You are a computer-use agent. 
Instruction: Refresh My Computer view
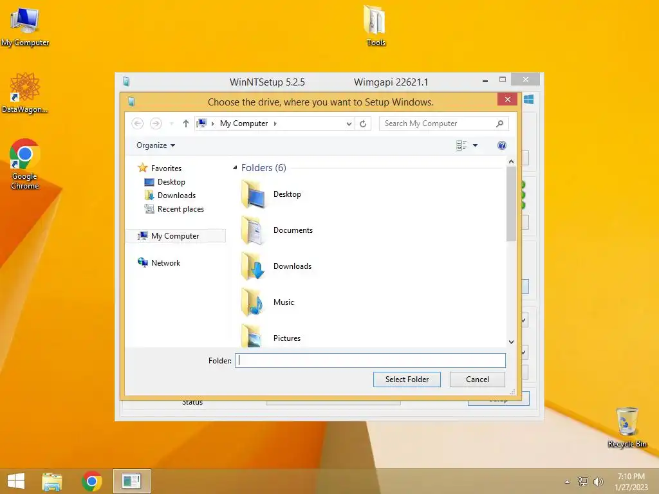click(363, 124)
